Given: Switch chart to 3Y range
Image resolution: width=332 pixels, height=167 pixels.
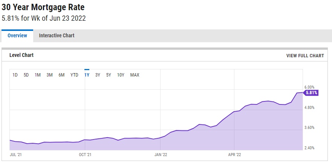Looking at the screenshot, I should (98, 75).
